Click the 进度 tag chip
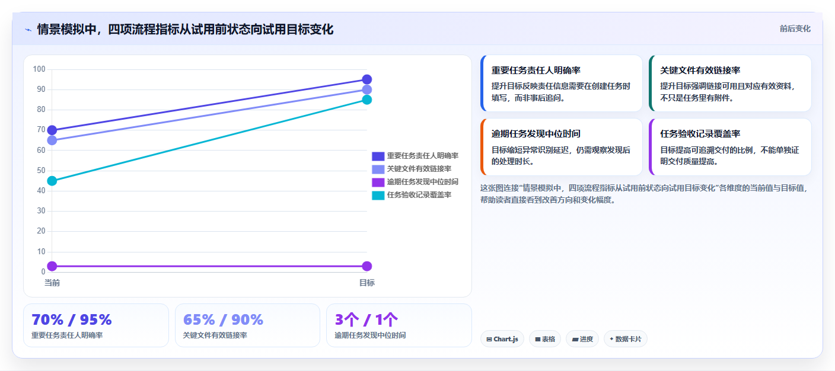Viewport: 835px width, 371px height. (x=582, y=339)
